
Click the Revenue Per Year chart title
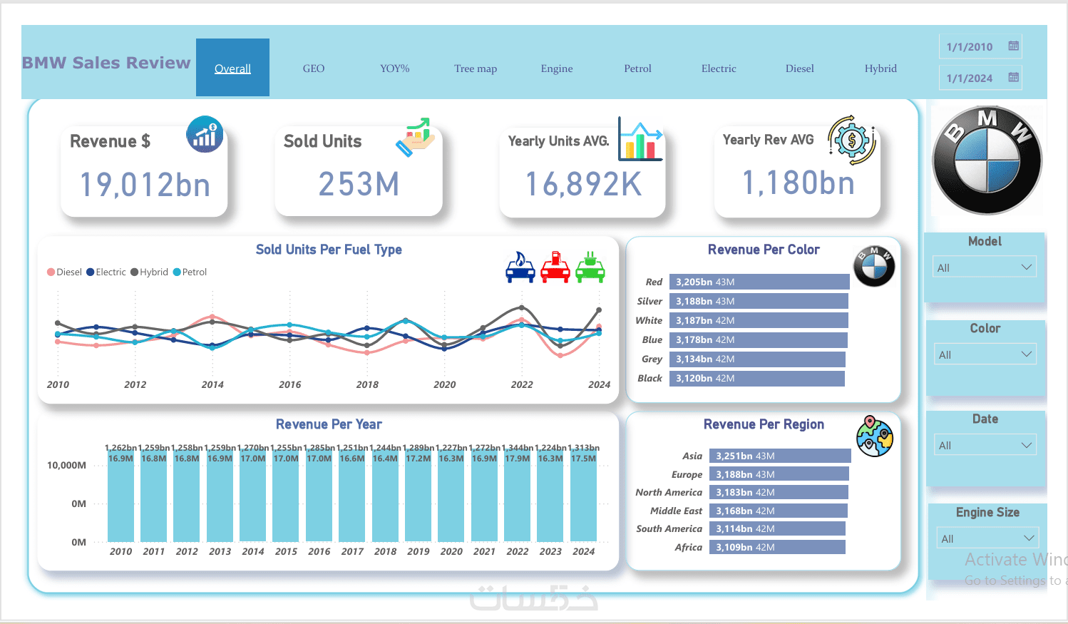(x=329, y=424)
